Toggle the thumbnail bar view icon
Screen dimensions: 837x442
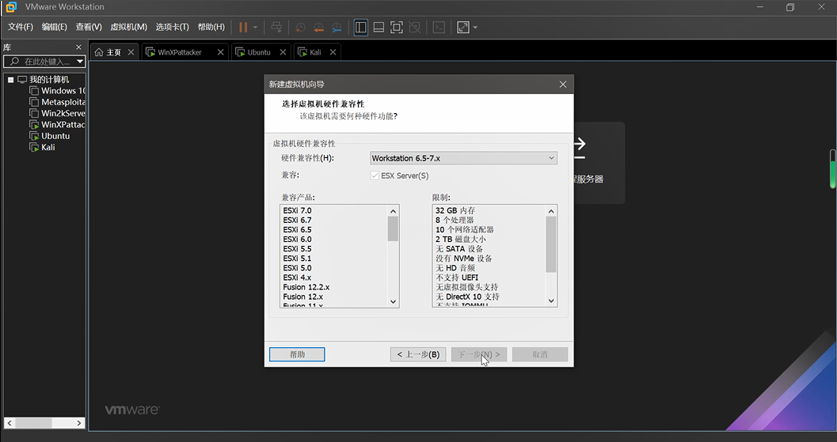[x=379, y=27]
